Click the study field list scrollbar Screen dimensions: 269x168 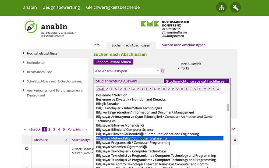[x=228, y=108]
